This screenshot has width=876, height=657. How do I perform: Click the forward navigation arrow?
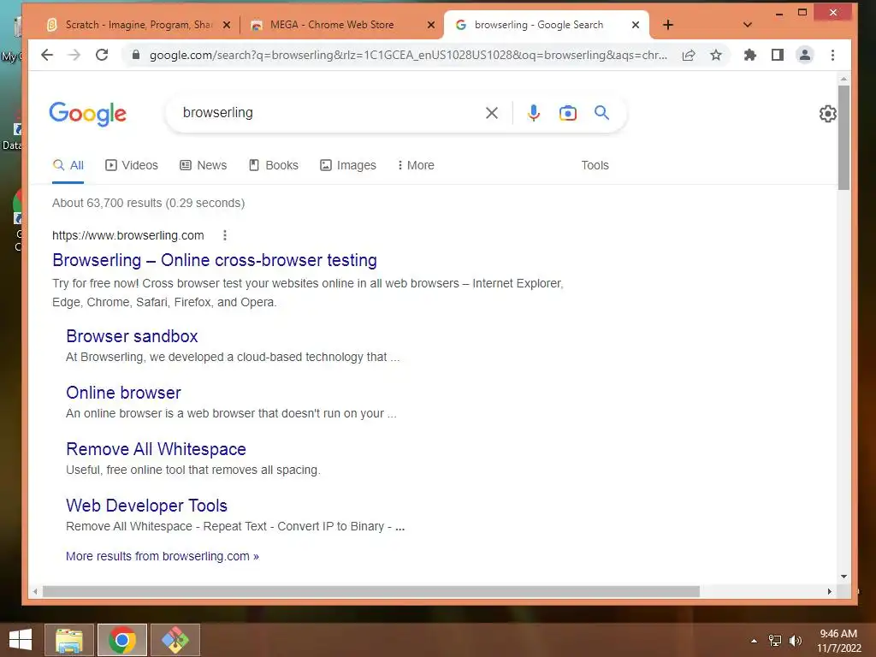point(74,55)
